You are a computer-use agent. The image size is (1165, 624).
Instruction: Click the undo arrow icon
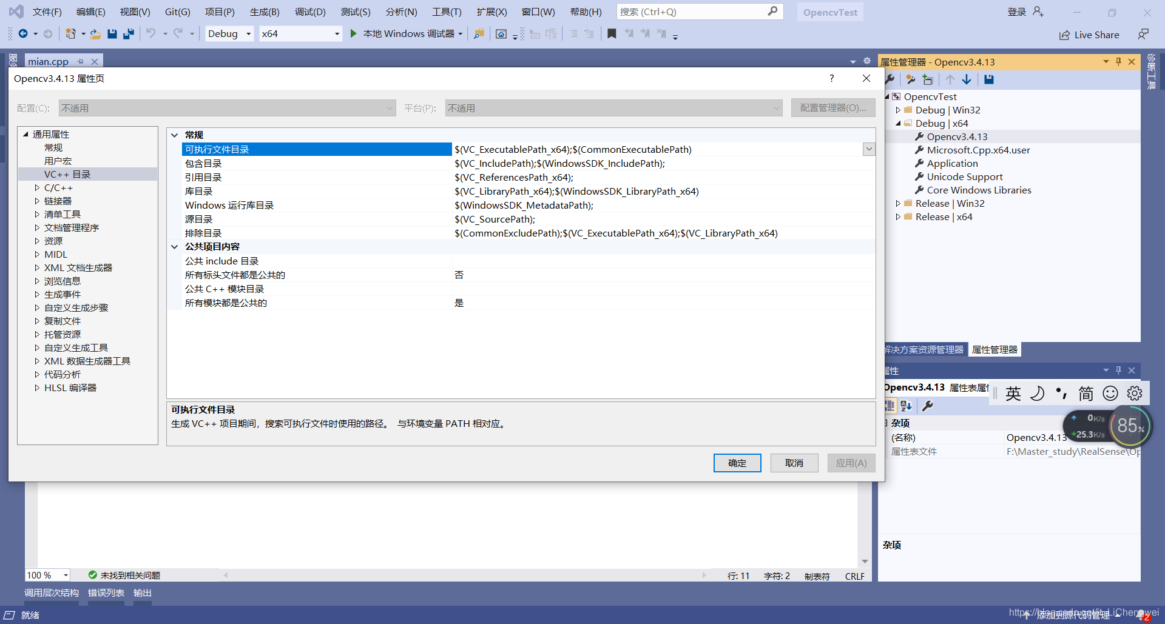(x=151, y=34)
